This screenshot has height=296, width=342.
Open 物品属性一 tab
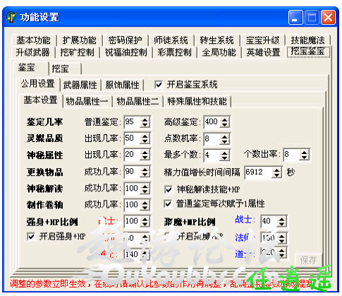pos(87,102)
